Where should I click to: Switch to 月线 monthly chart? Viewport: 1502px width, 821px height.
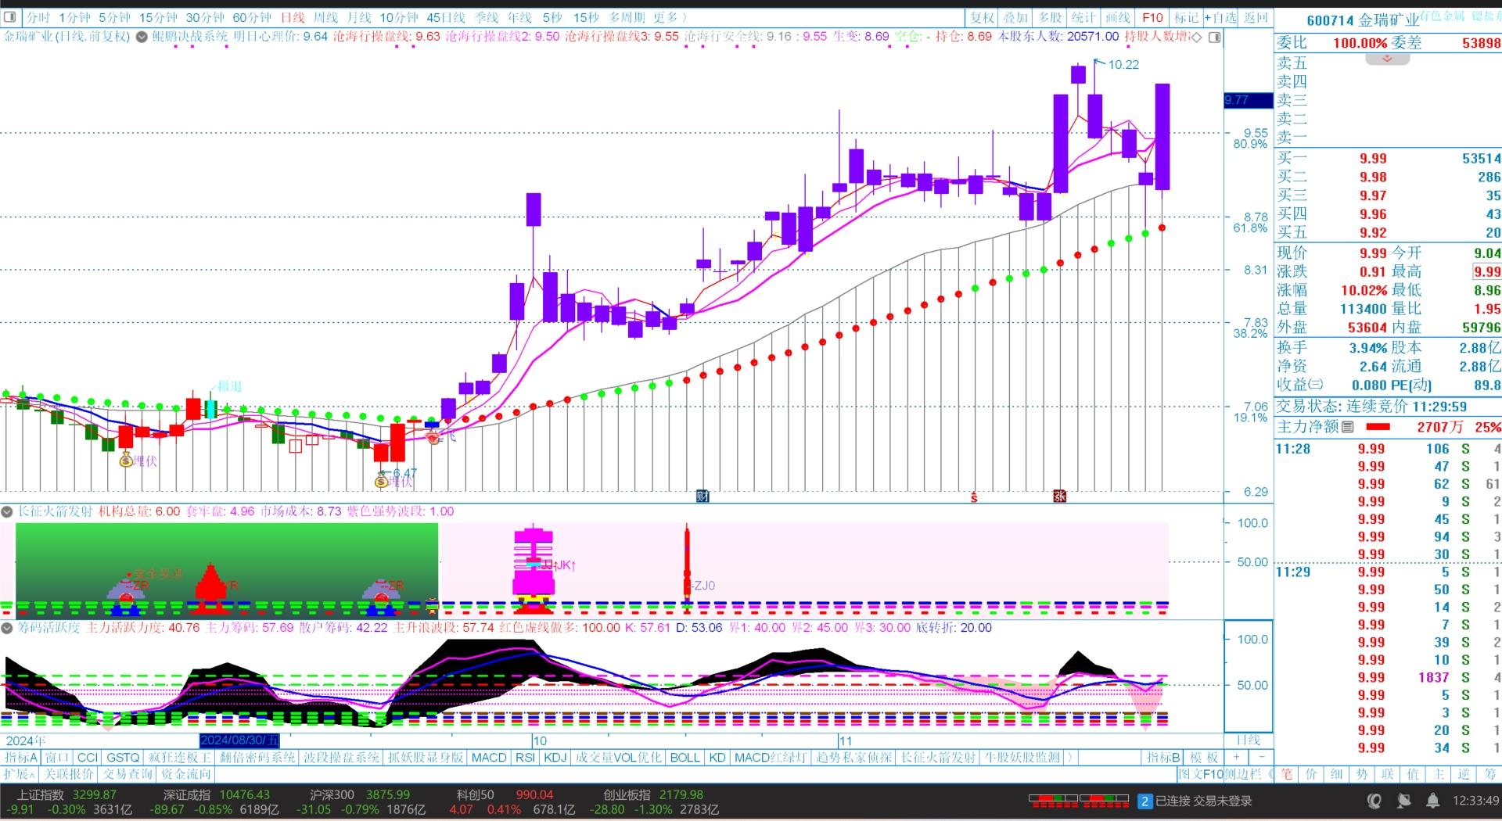359,17
